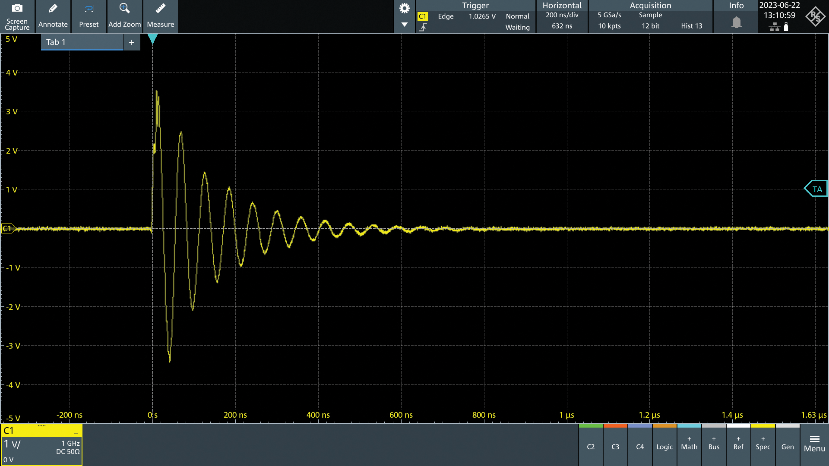Image resolution: width=829 pixels, height=466 pixels.
Task: Add a new tab with plus button
Action: click(132, 42)
